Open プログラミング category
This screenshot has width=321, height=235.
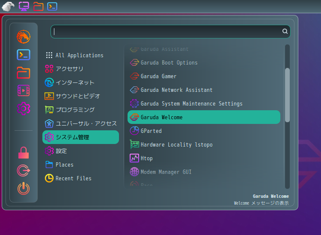click(x=80, y=110)
